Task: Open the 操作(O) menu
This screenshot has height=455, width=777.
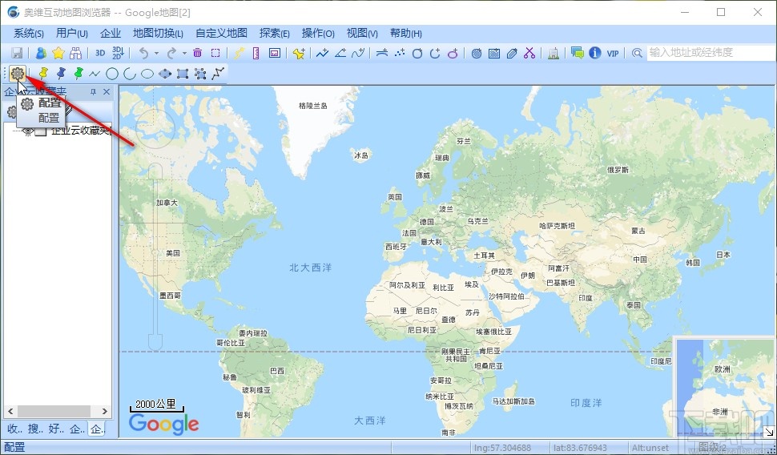Action: (318, 33)
